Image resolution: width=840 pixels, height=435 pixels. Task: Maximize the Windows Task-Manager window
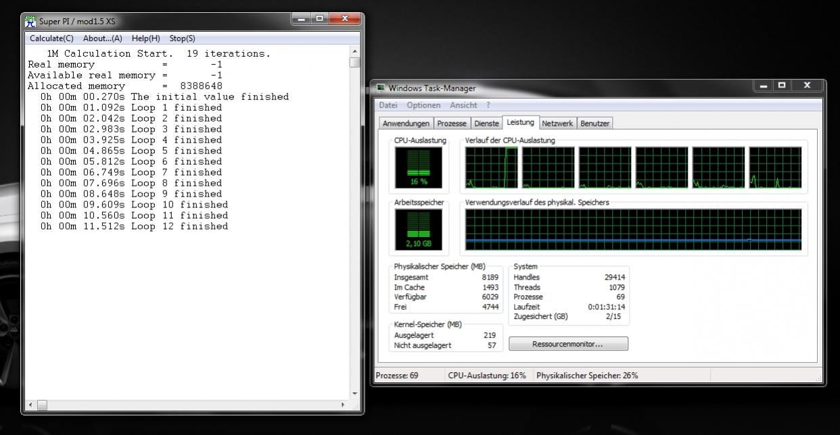point(781,85)
